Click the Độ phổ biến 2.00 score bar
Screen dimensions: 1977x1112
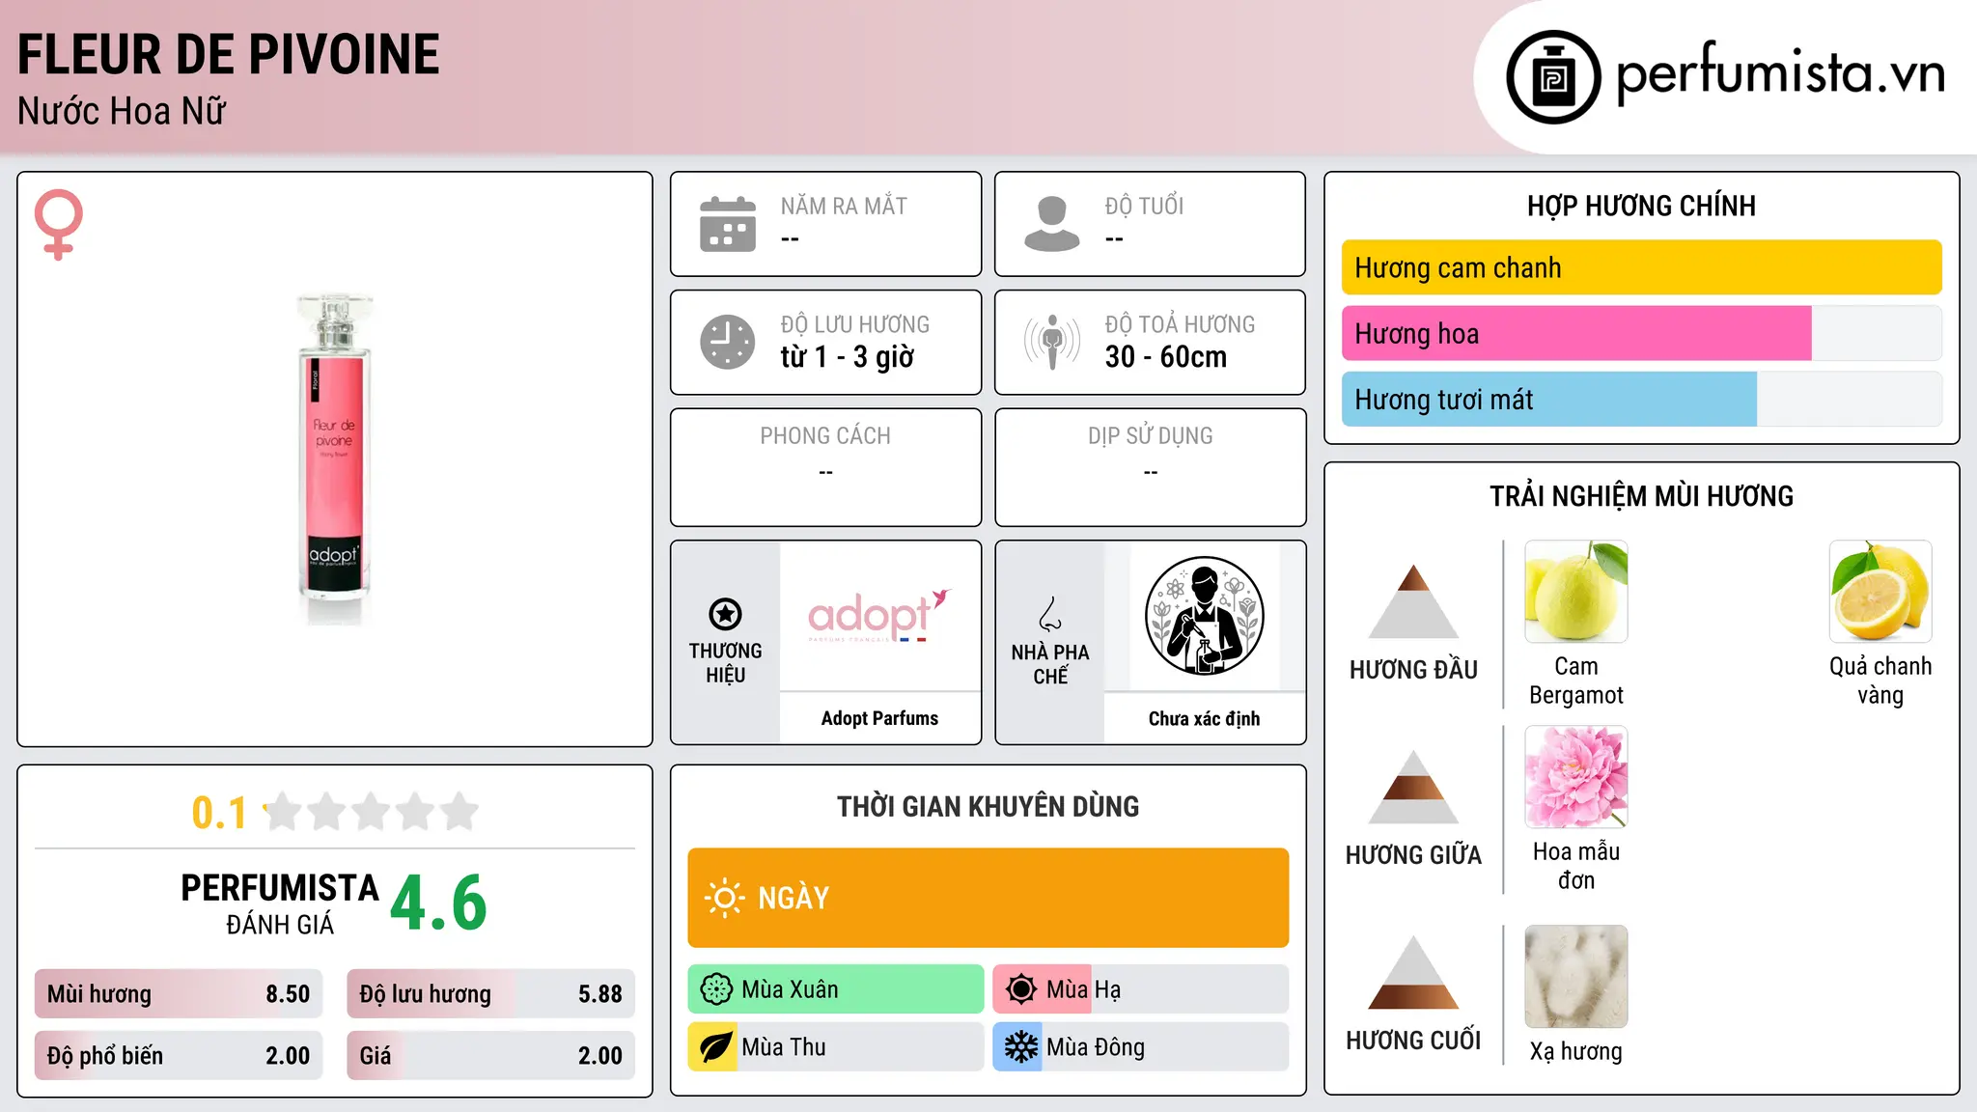[179, 1055]
